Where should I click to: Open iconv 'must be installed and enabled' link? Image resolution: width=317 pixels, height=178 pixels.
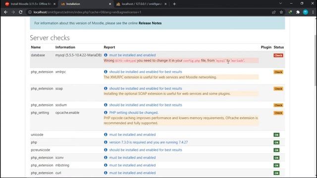132,158
